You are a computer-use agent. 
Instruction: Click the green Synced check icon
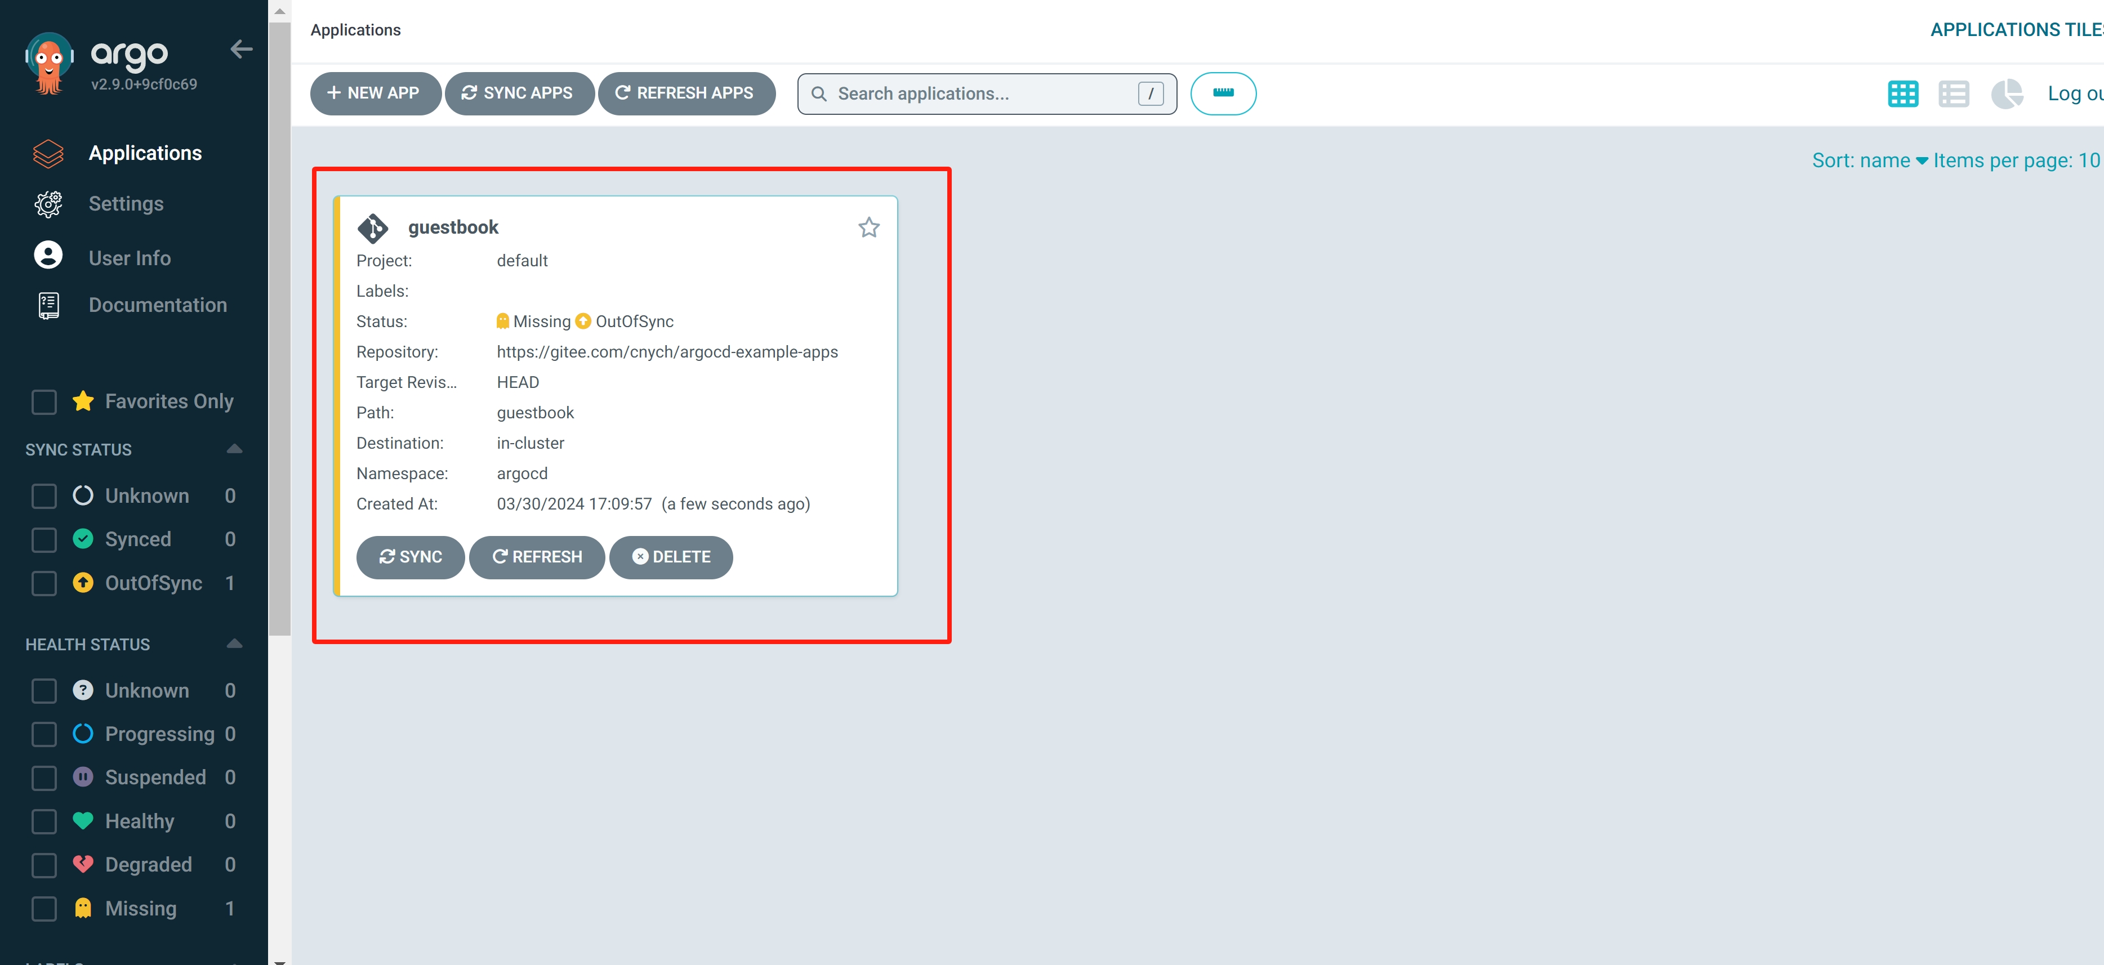(x=82, y=539)
